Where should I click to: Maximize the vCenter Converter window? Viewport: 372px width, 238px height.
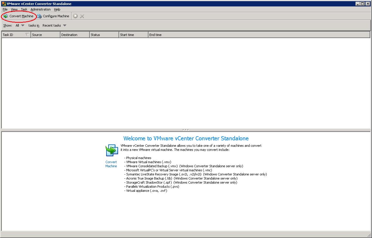coord(362,4)
